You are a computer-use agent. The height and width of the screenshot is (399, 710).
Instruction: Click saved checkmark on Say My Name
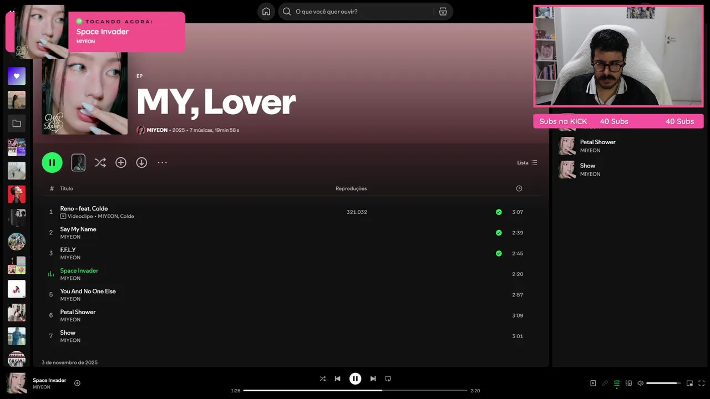pos(499,233)
